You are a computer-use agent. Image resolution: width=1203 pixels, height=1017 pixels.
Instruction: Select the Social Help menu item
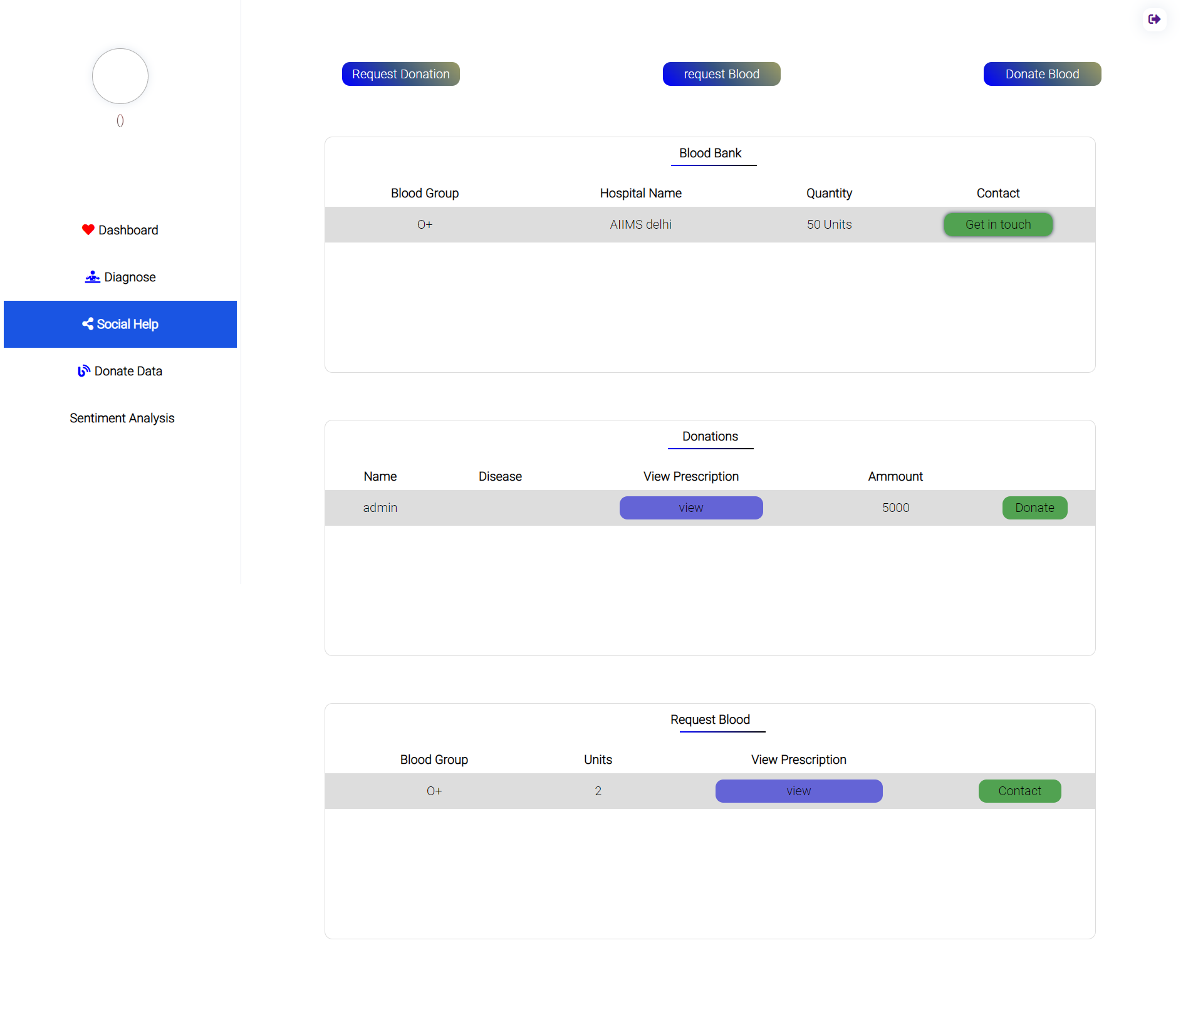tap(127, 324)
